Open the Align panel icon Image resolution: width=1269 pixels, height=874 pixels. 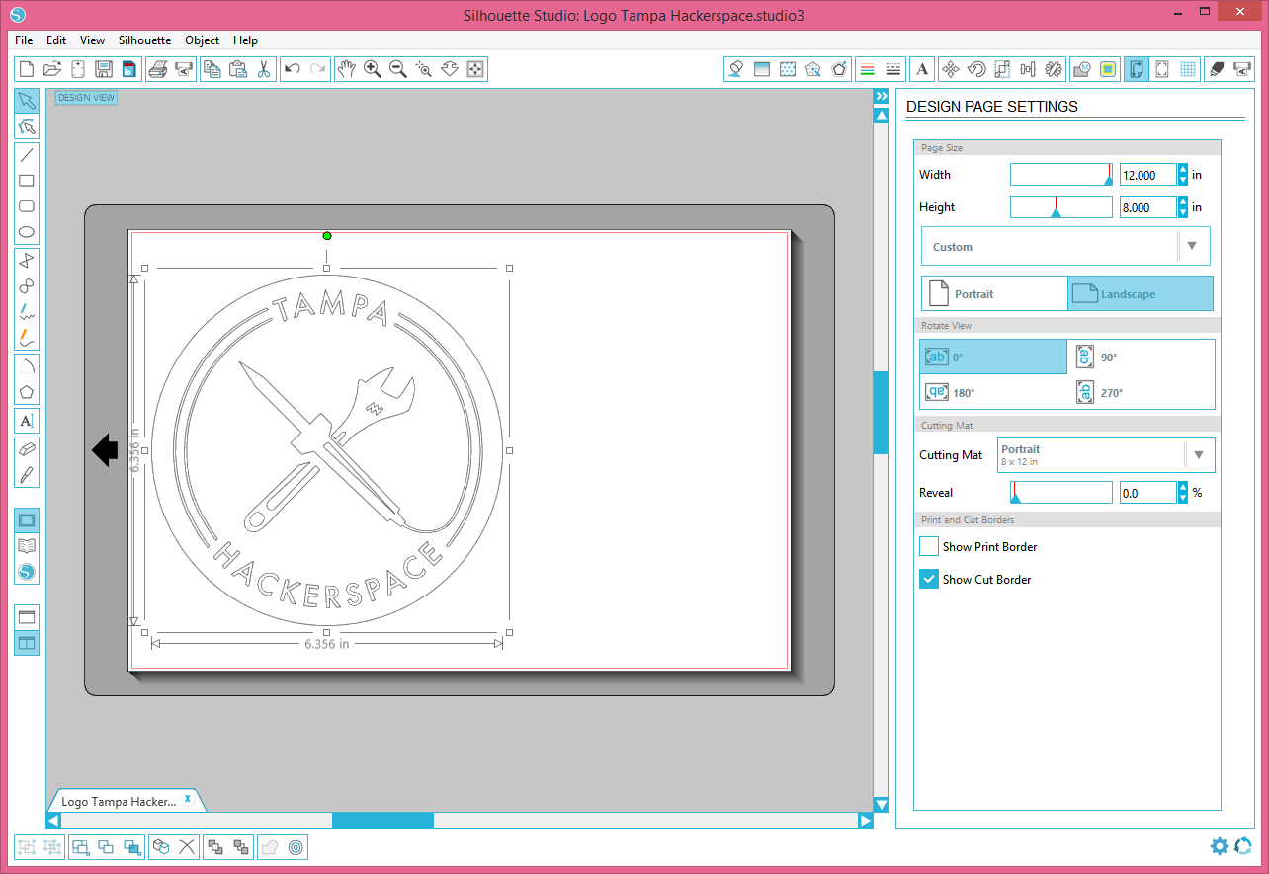[1028, 69]
